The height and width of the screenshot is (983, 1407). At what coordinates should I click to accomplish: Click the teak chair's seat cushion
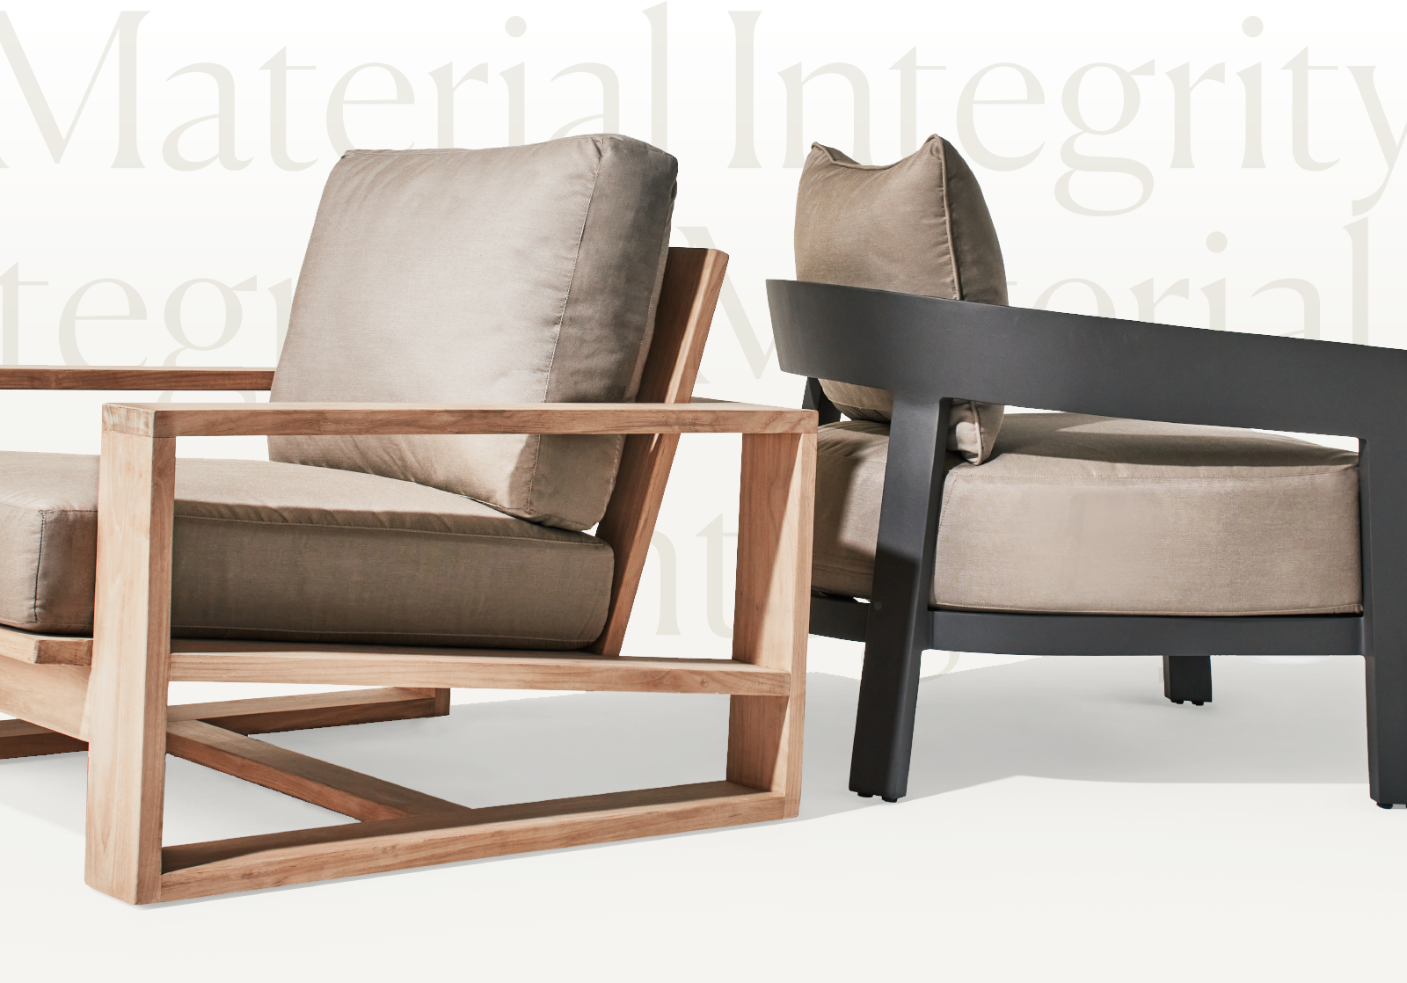coord(387,572)
